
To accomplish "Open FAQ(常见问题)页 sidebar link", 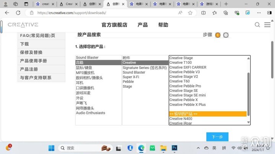I will [x=41, y=35].
